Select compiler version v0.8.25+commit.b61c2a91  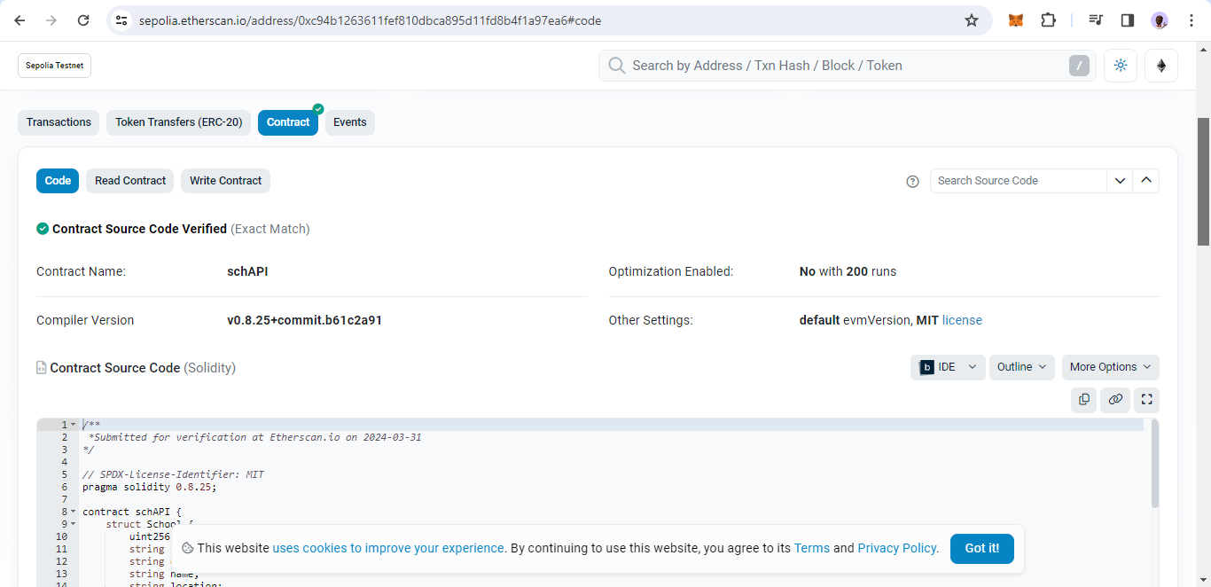click(304, 320)
